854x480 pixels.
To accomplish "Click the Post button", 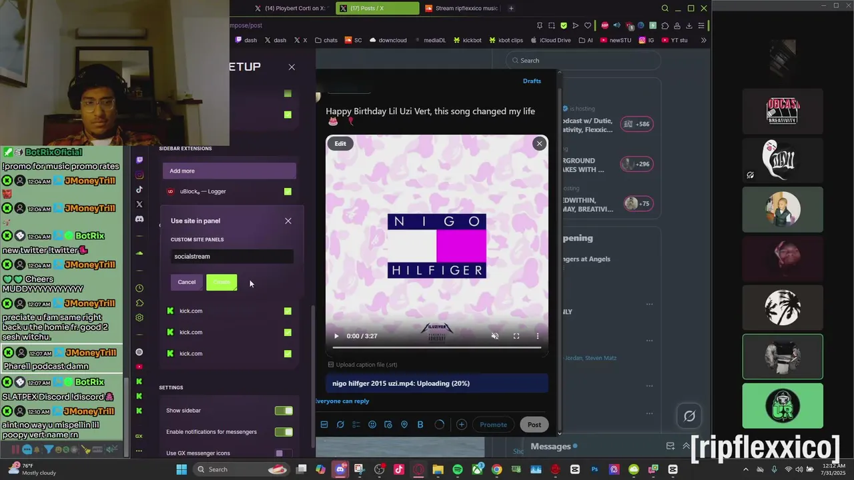I will point(534,425).
